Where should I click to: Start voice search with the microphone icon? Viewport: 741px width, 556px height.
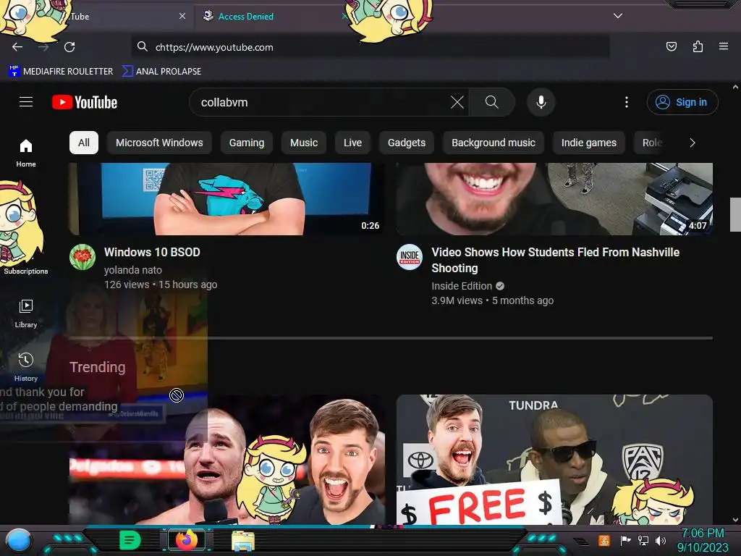[541, 102]
